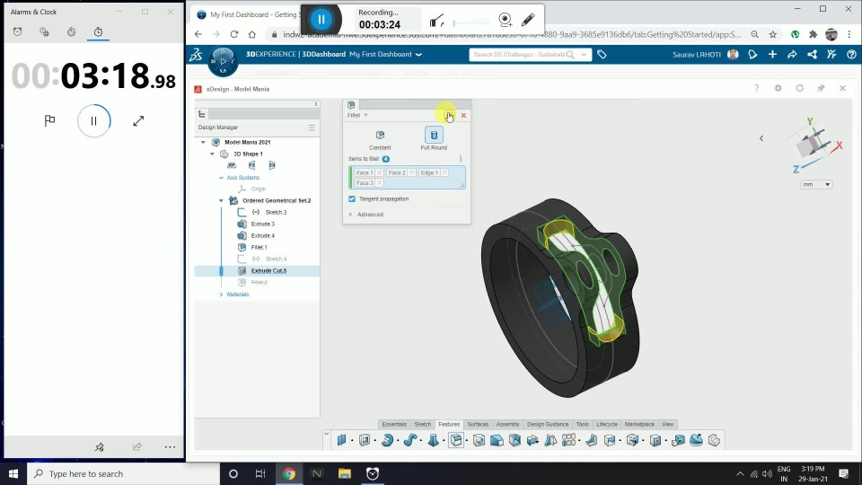
Task: Select the Pattern tool in Features toolbar
Action: [569, 440]
